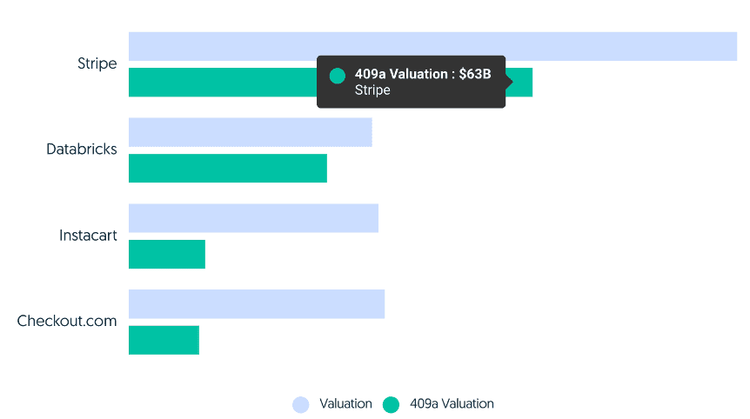Toggle the green 409a Valuation legend dot

point(391,405)
